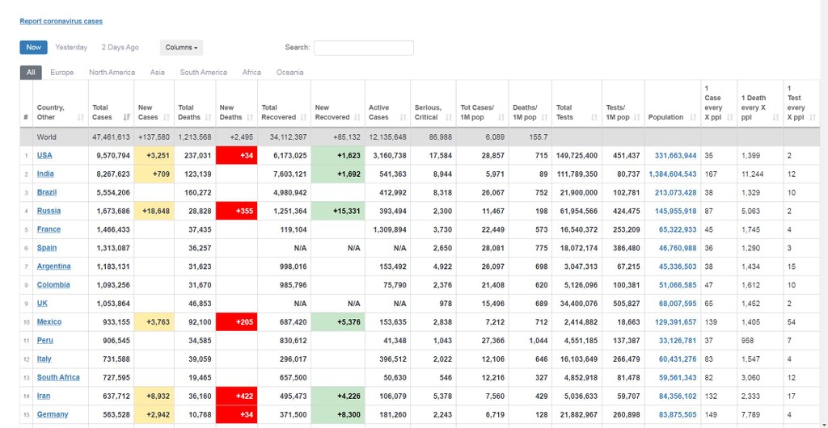Select World total cases 47,461,613

click(111, 137)
